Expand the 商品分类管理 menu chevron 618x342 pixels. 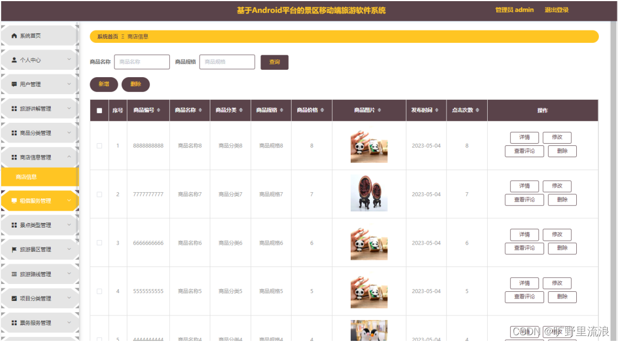click(x=69, y=133)
